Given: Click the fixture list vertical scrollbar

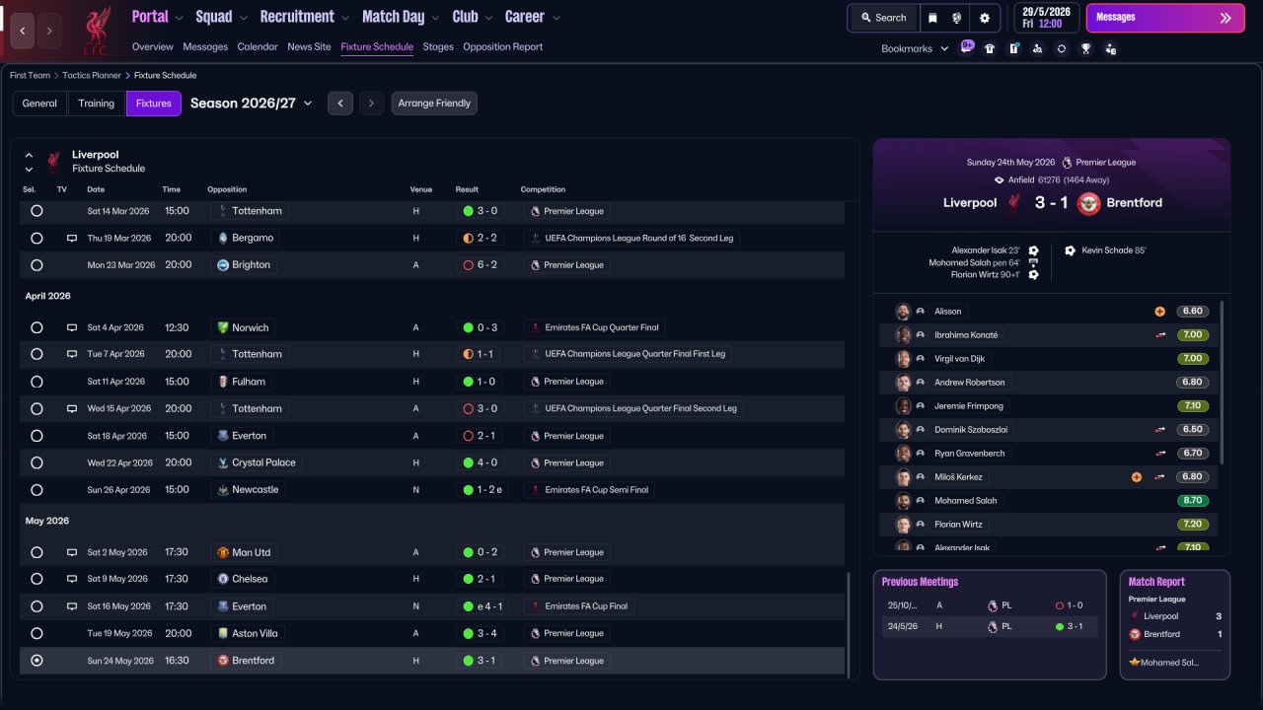Looking at the screenshot, I should [x=848, y=624].
